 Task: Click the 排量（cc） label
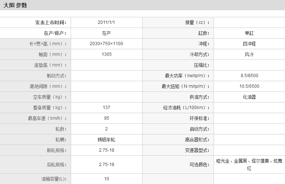(197, 22)
